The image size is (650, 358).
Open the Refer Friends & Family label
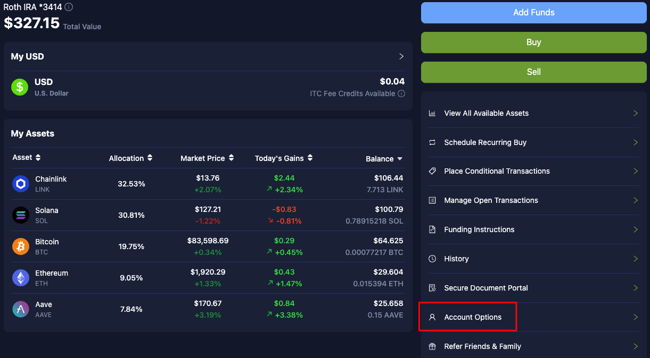483,346
